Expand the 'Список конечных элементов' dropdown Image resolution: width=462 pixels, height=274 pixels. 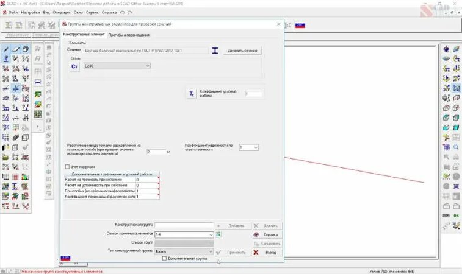[x=211, y=234]
